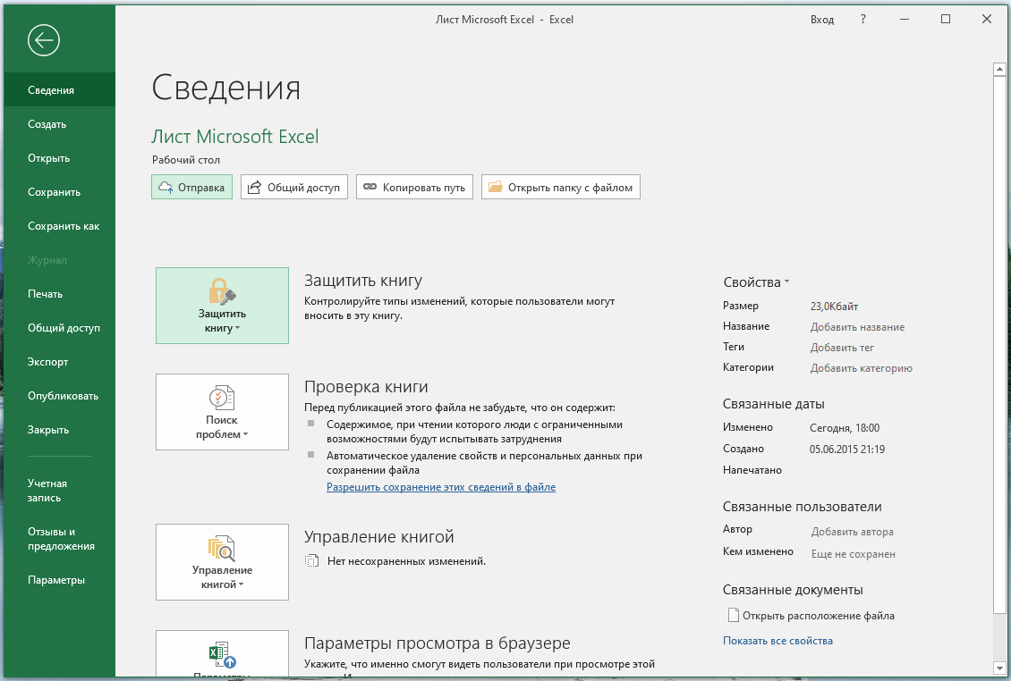
Task: Click Открыть папку с файлом button
Action: tap(561, 187)
